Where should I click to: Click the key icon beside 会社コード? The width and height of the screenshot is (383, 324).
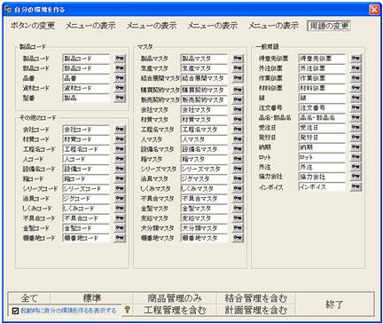point(120,130)
